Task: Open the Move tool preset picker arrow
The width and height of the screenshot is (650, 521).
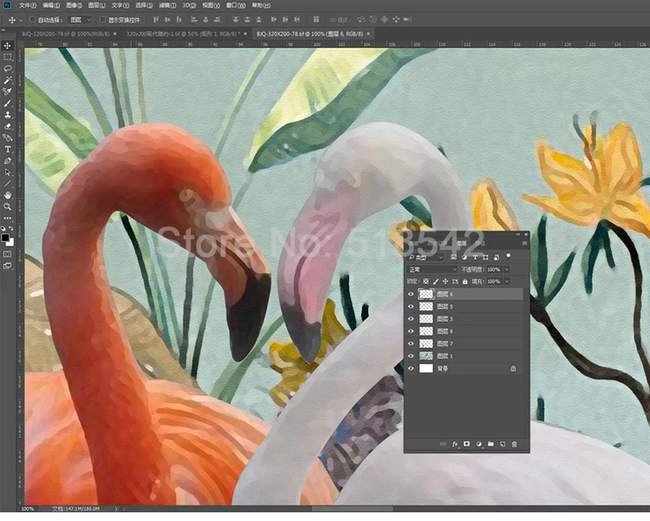Action: pos(21,20)
